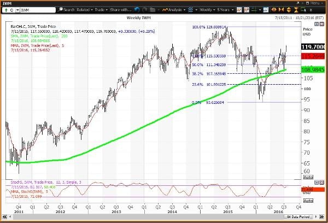Click the green 108.9845 SMA value label

click(313, 69)
